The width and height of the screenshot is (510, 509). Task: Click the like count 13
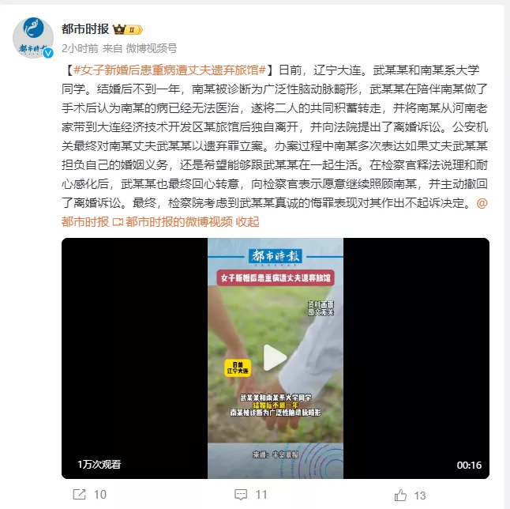click(x=420, y=496)
